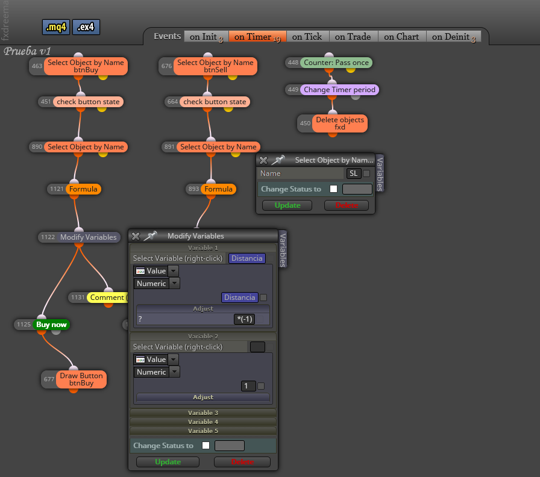Click yellow output connector of block 463
The image size is (540, 477).
(x=103, y=76)
